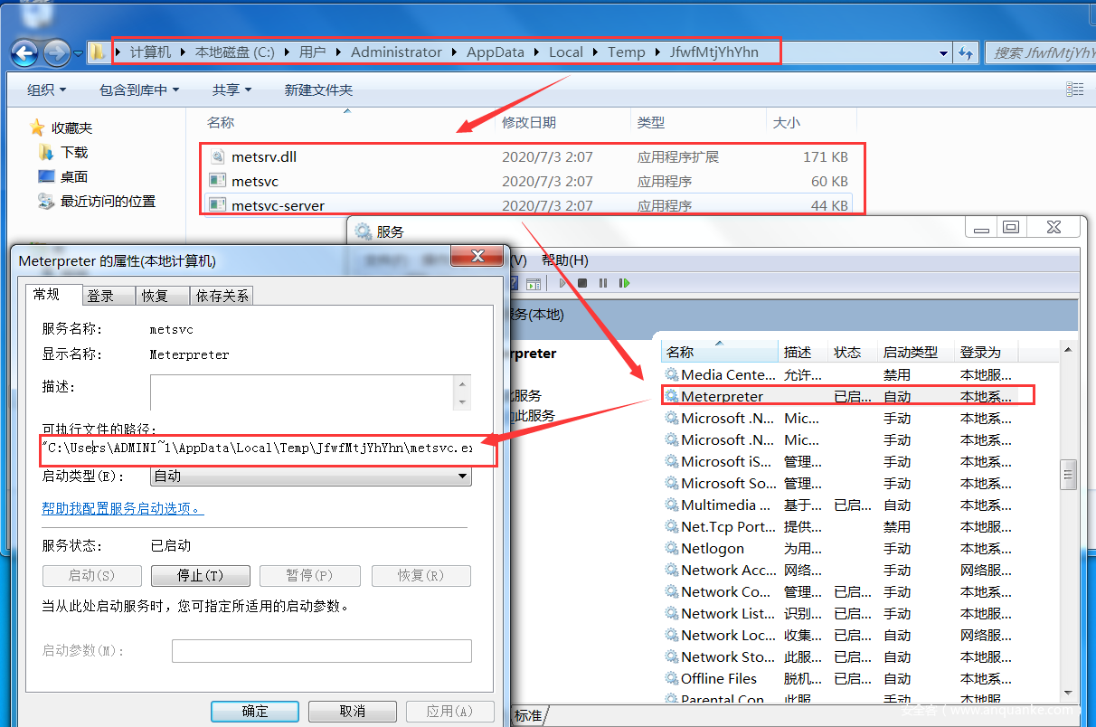The image size is (1096, 727).
Task: Click gear icon of Offline Files service row
Action: (672, 678)
